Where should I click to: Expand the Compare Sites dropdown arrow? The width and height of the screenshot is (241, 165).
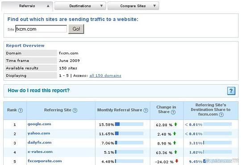click(x=154, y=6)
